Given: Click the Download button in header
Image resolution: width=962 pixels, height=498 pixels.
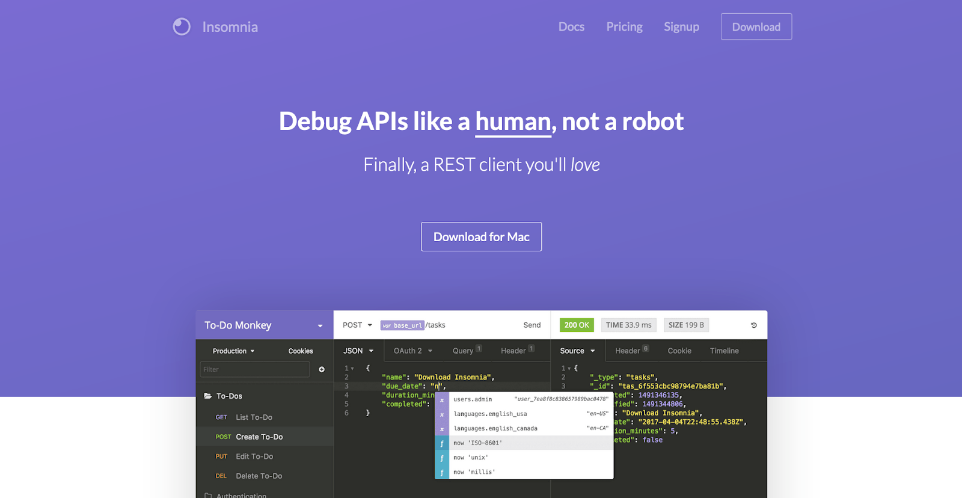Looking at the screenshot, I should point(756,26).
